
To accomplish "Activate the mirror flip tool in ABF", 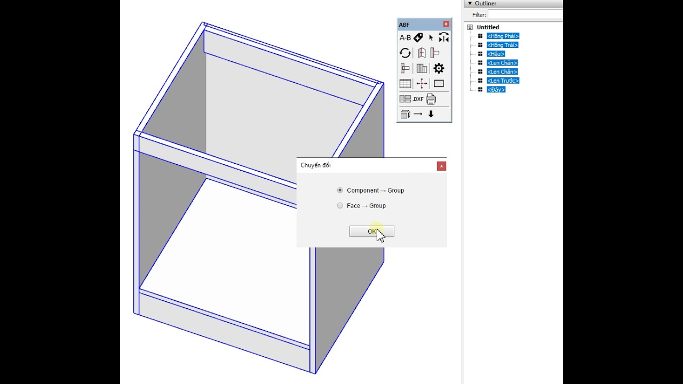I will 444,37.
